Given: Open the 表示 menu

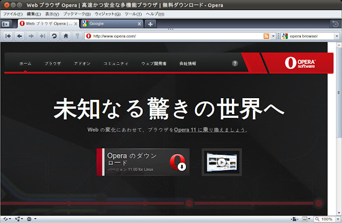Looking at the screenshot, I should 52,14.
